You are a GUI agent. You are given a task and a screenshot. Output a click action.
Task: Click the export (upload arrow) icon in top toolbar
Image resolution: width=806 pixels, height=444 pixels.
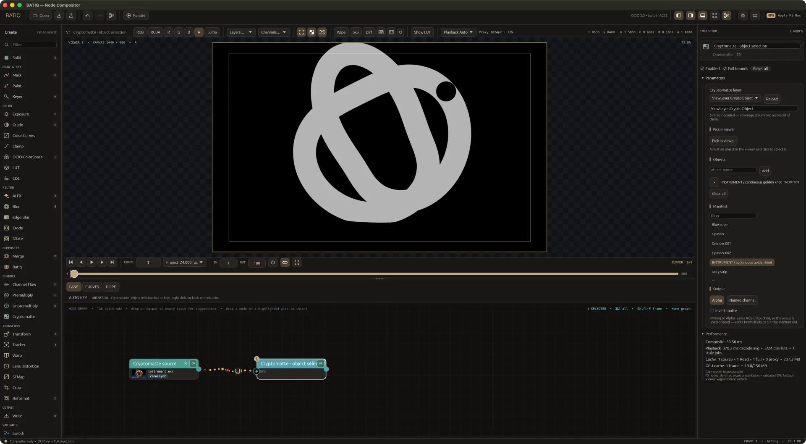[71, 16]
